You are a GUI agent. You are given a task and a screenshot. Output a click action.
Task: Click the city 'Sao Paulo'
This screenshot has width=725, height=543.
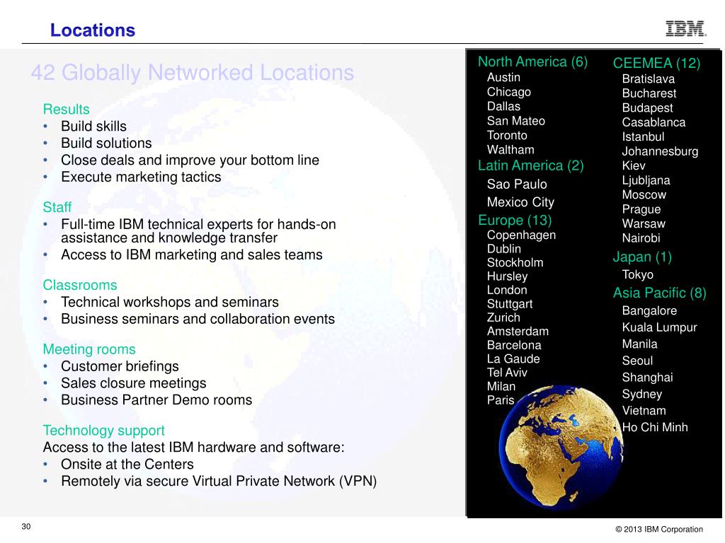517,185
